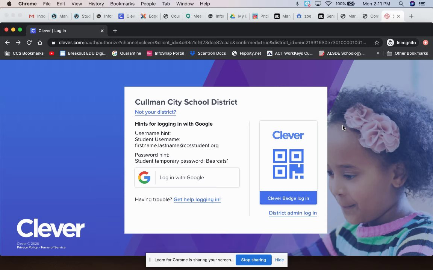
Task: Open Siri from the menu bar
Action: tap(412, 4)
